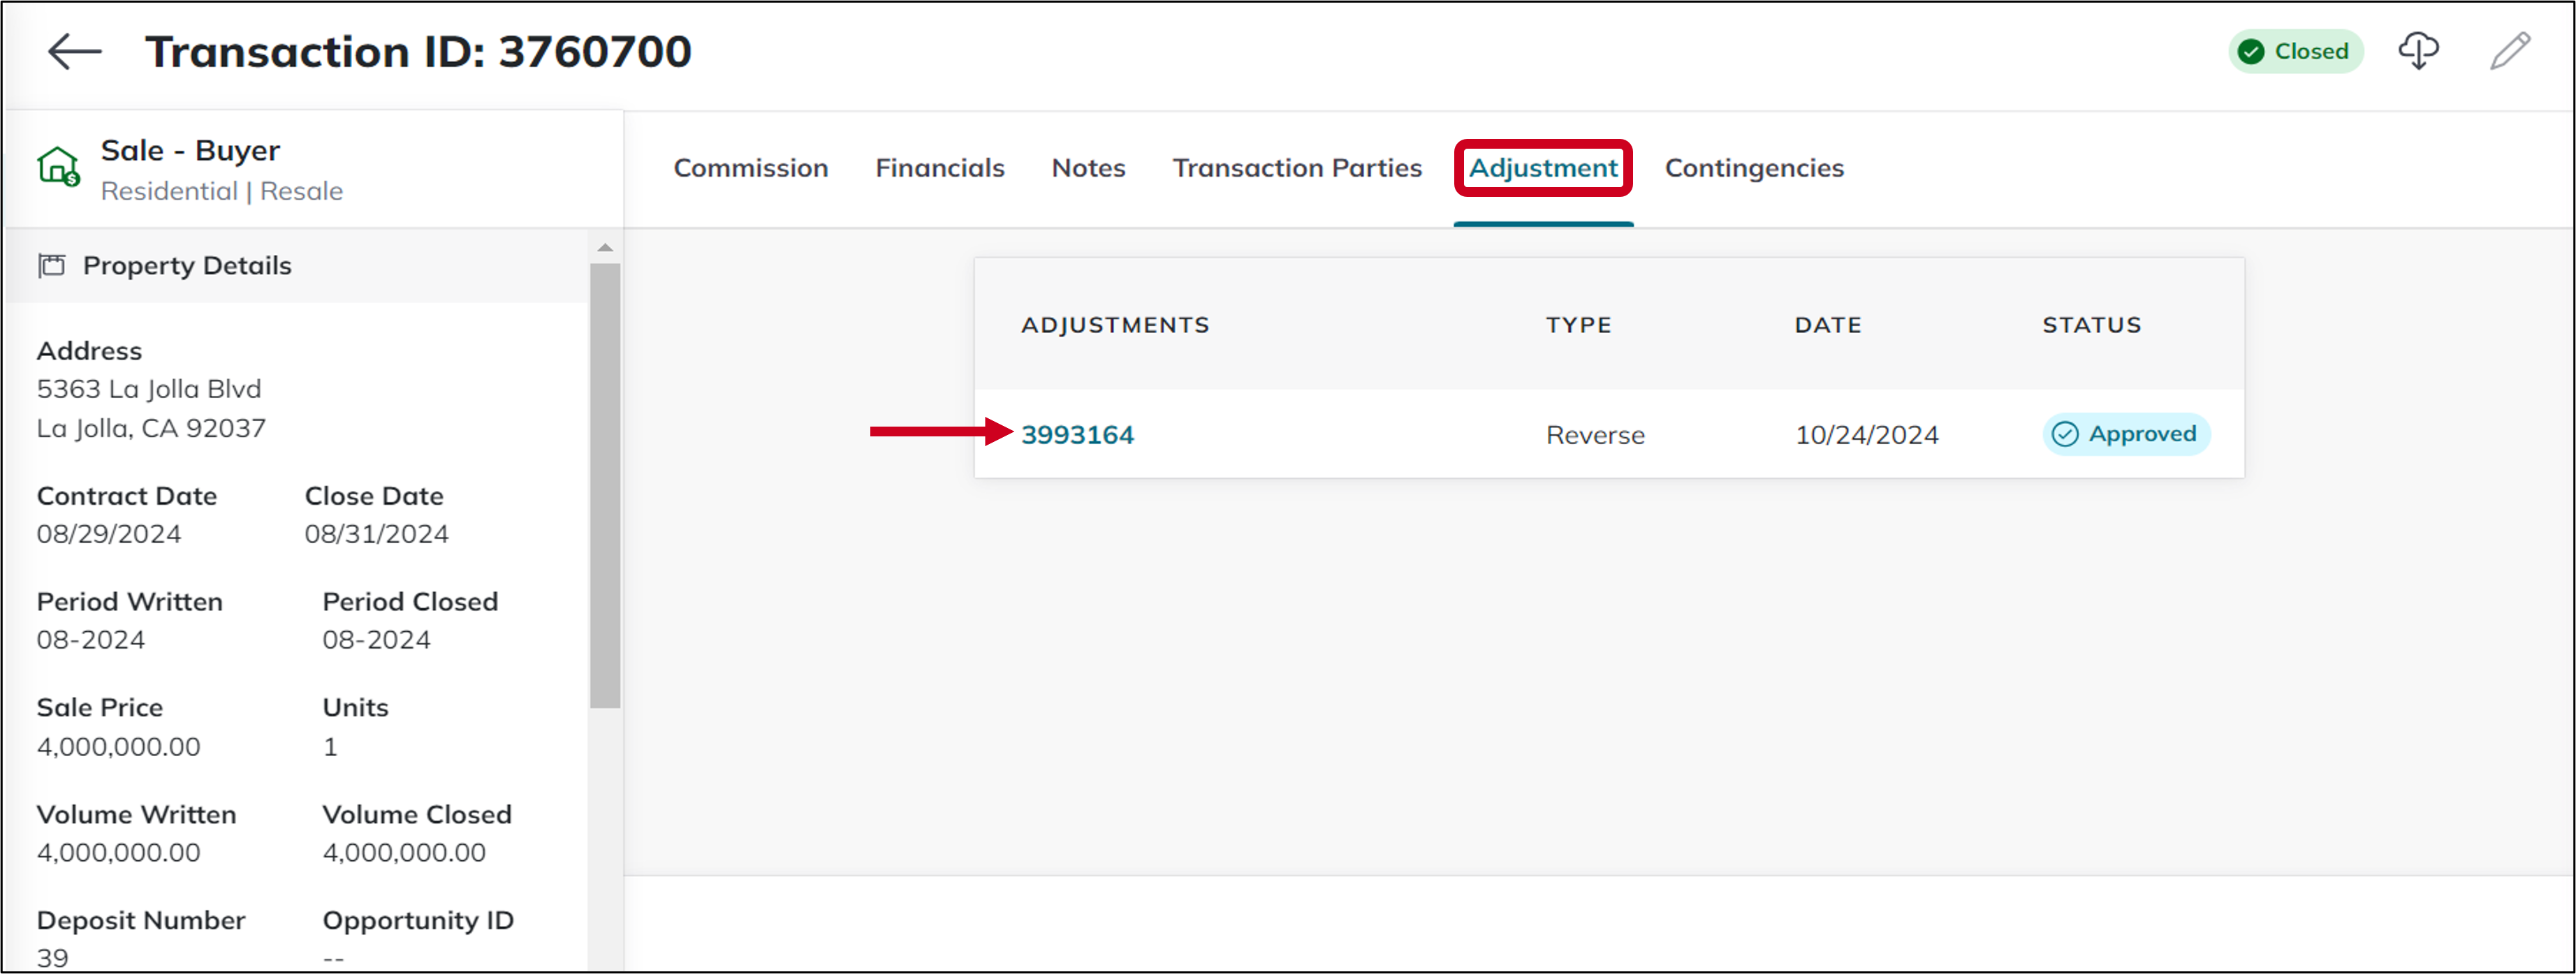Image resolution: width=2576 pixels, height=974 pixels.
Task: Click the back arrow next to Transaction ID
Action: tap(71, 50)
